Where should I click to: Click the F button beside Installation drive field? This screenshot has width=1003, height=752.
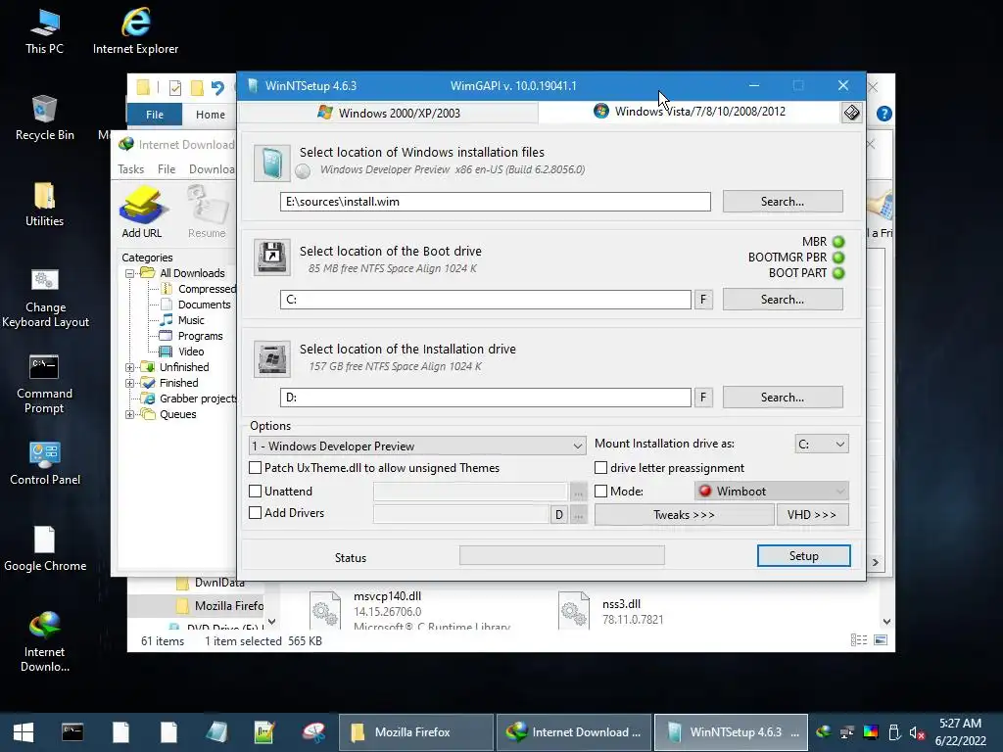[x=703, y=398]
